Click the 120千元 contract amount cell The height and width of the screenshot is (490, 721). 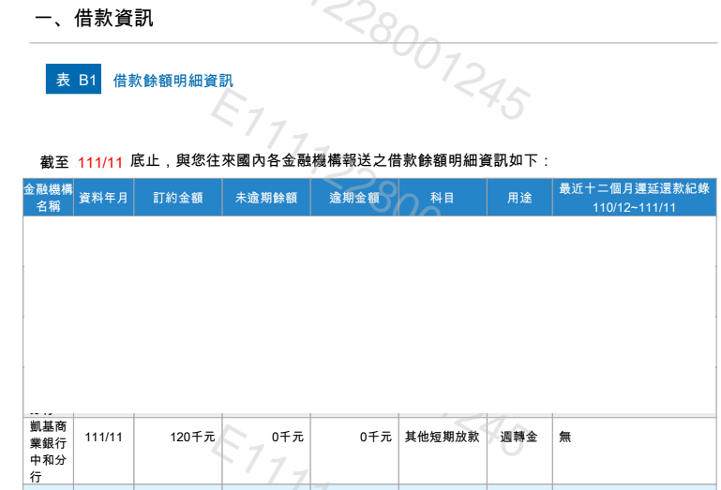192,437
